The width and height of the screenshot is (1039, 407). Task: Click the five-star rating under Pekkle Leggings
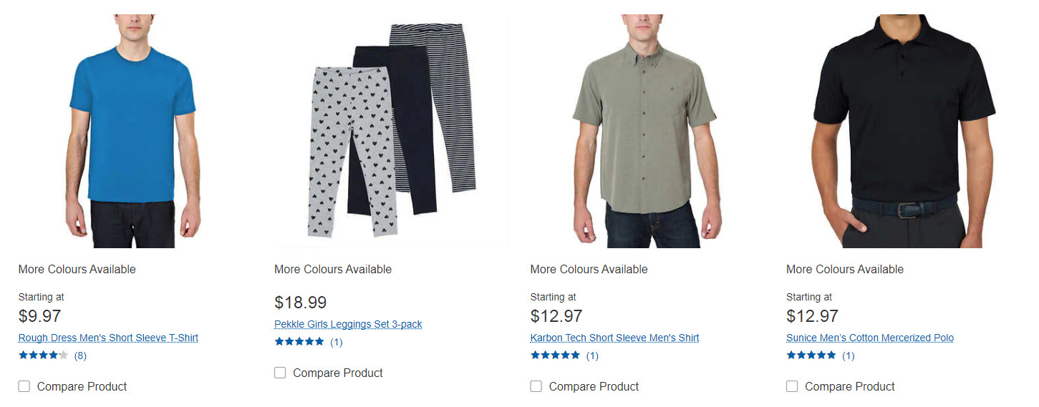[299, 341]
